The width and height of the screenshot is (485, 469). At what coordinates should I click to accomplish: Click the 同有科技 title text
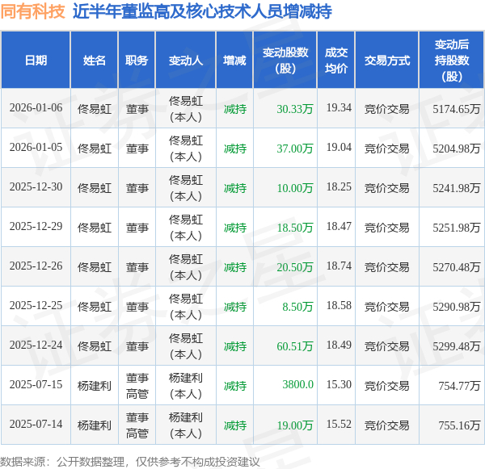(33, 11)
